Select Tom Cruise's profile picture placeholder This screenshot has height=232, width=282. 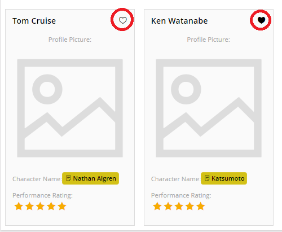[x=70, y=108]
